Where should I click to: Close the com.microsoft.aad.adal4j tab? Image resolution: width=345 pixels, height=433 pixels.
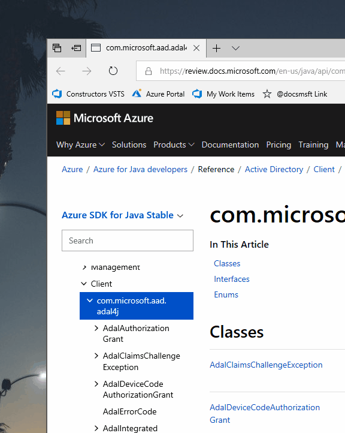[x=196, y=49]
